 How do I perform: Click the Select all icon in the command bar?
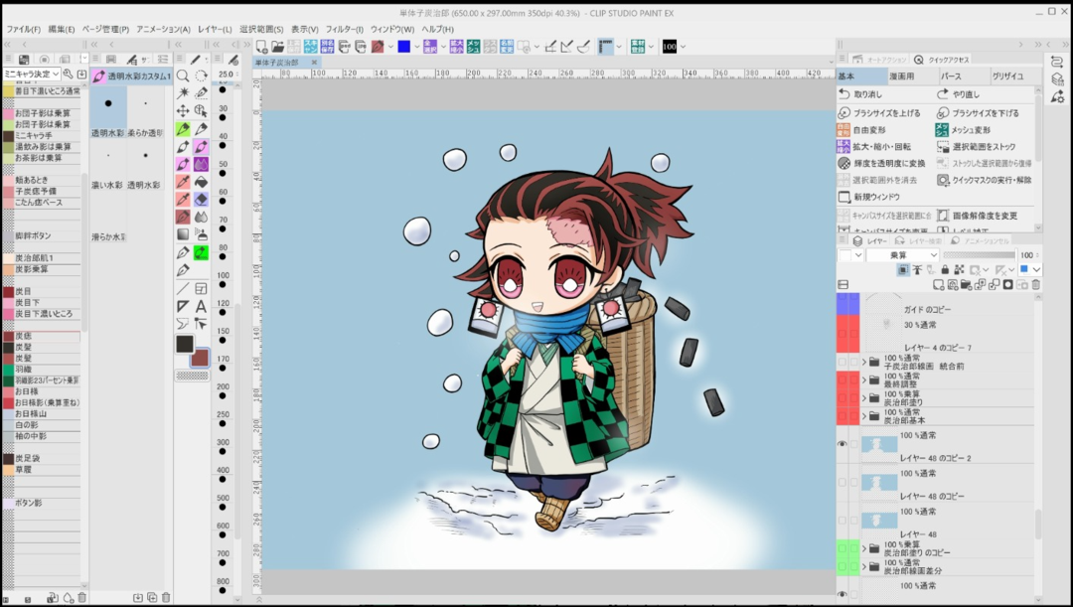(430, 47)
